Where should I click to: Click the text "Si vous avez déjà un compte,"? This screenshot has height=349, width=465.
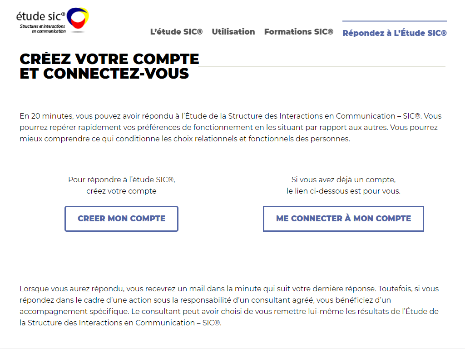tap(343, 179)
